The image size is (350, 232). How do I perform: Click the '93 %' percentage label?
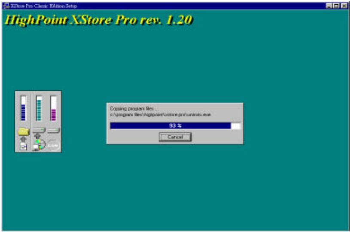[x=175, y=126]
